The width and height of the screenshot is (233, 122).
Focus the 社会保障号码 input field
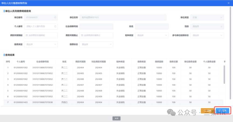click(x=96, y=26)
